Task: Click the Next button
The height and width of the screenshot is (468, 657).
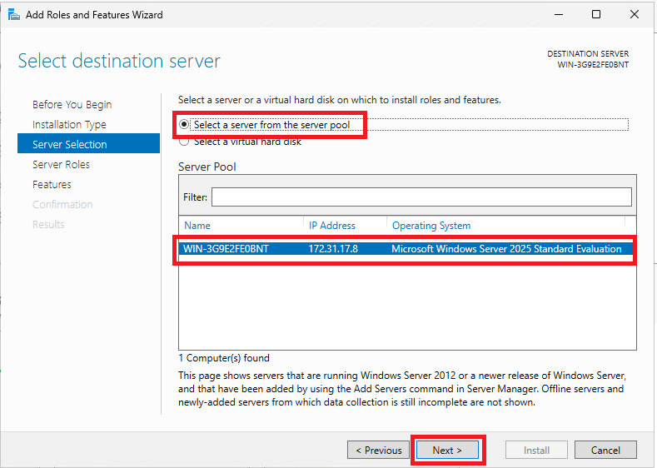Action: click(x=447, y=450)
